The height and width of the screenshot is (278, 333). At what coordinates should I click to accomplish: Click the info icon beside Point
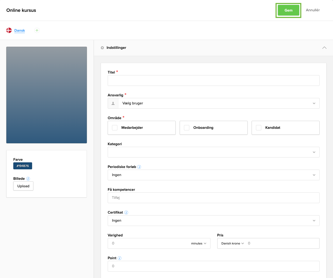[x=119, y=258]
